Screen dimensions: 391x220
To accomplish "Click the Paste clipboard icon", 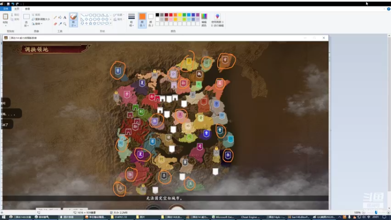I will pyautogui.click(x=5, y=17).
